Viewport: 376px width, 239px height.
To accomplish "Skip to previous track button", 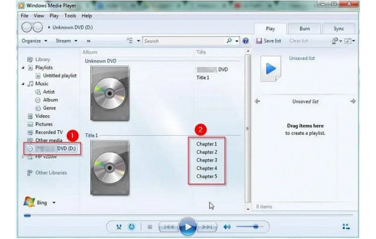I will [x=168, y=227].
